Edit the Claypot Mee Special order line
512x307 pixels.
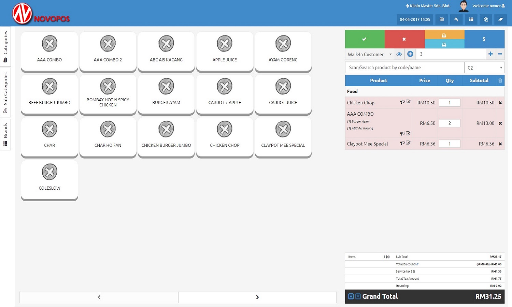pyautogui.click(x=408, y=143)
